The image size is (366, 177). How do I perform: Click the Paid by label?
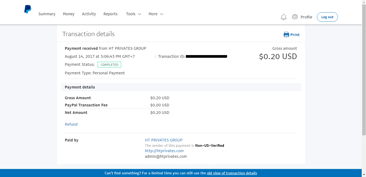tap(72, 140)
